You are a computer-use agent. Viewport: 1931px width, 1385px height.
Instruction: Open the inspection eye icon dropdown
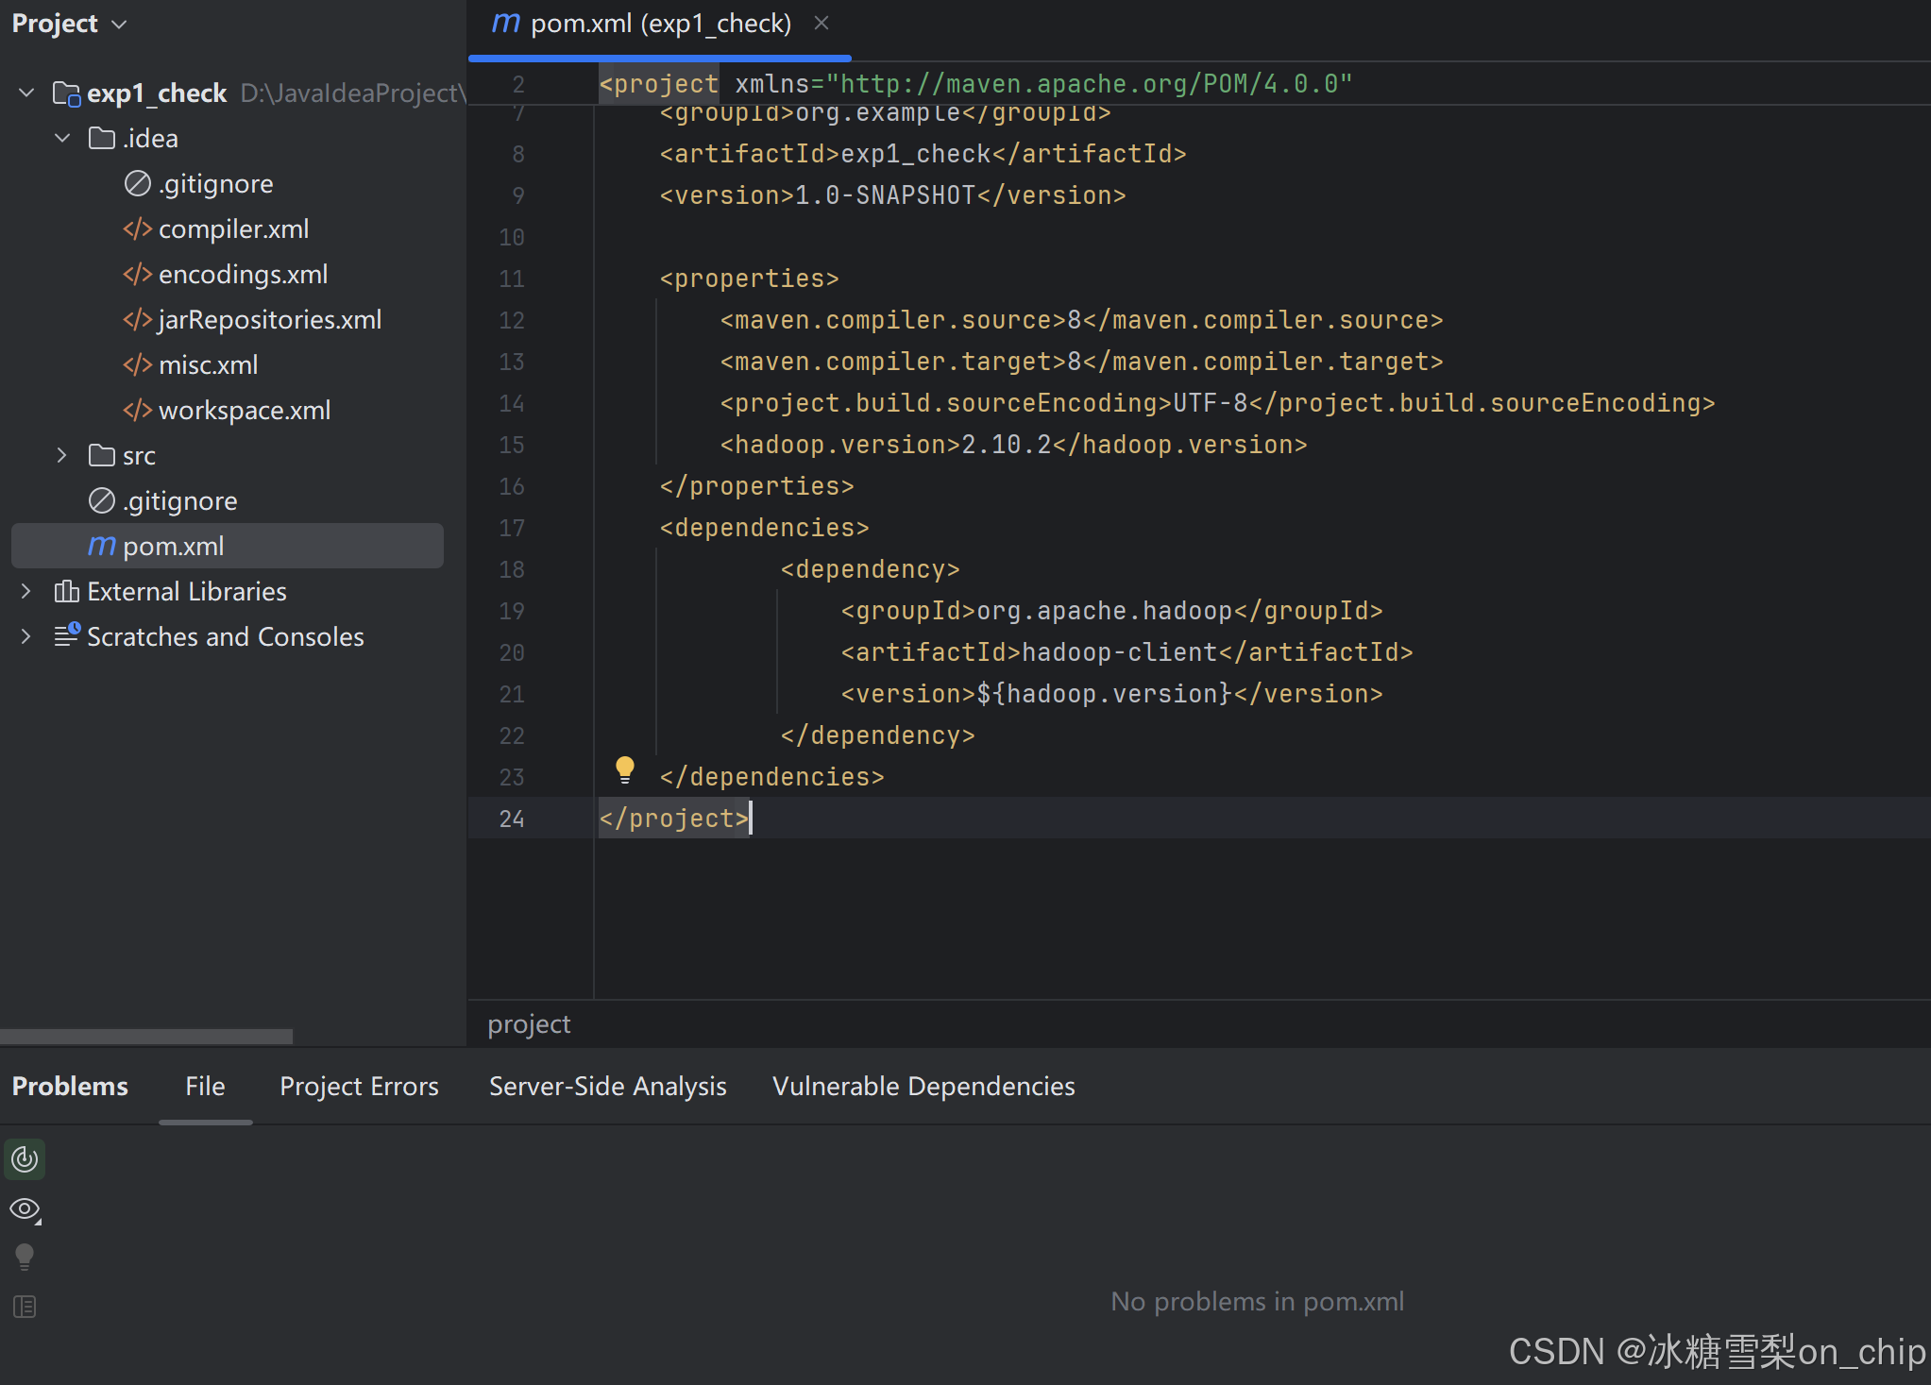click(x=25, y=1209)
